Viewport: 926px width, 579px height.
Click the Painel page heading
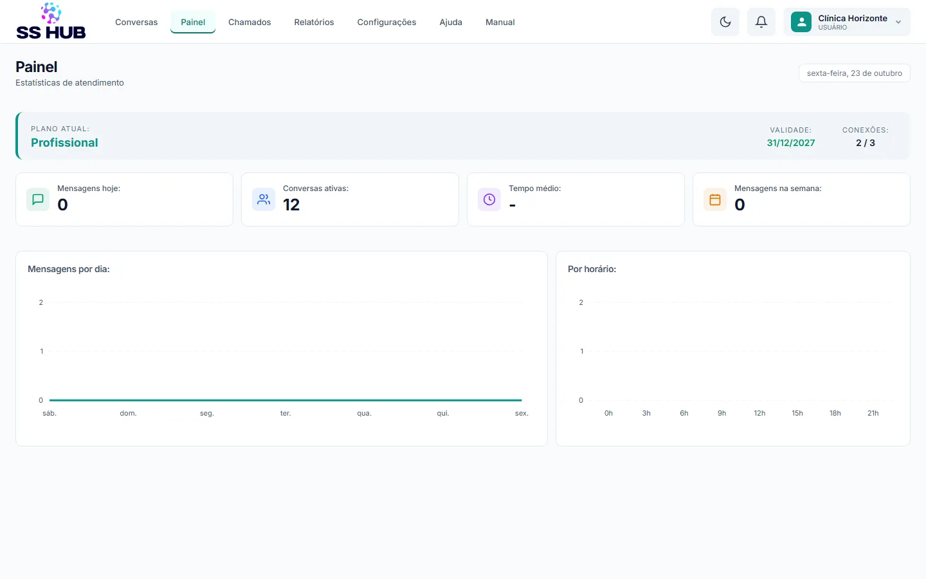coord(36,67)
